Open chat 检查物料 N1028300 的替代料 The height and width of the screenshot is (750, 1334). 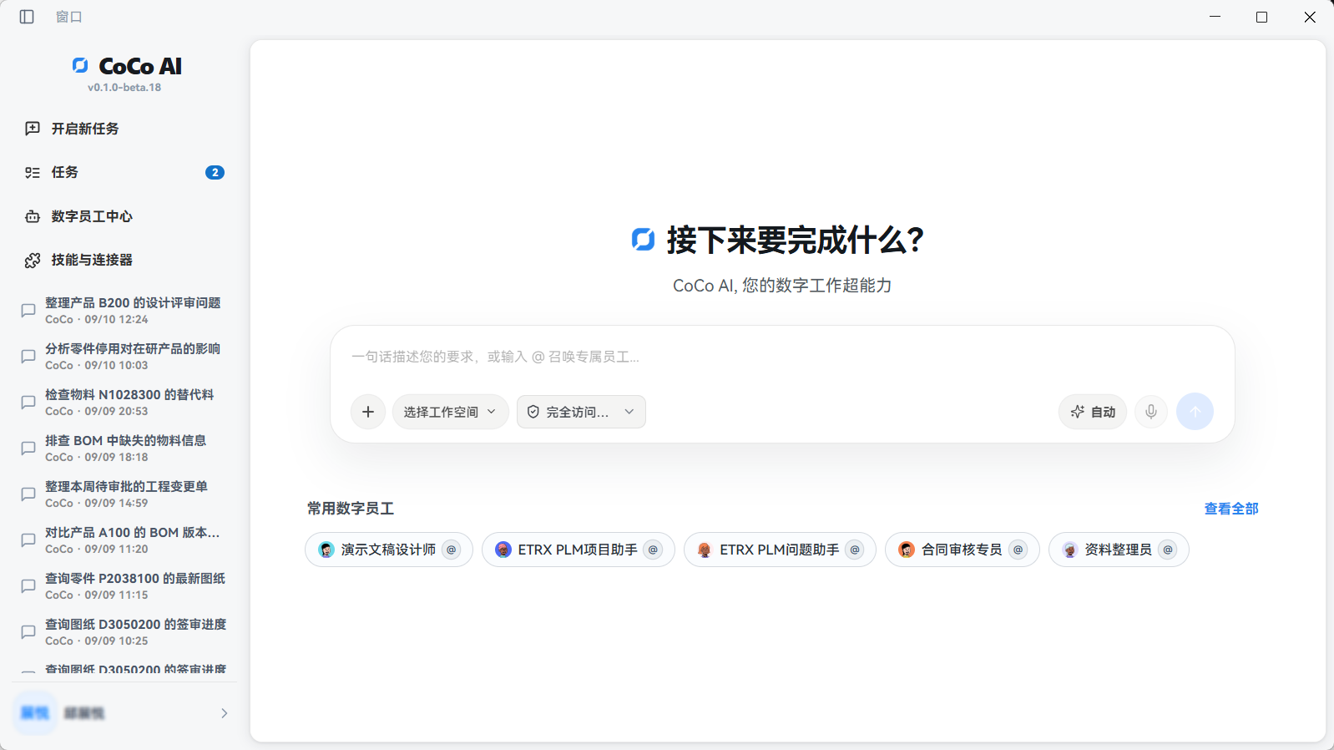point(124,402)
